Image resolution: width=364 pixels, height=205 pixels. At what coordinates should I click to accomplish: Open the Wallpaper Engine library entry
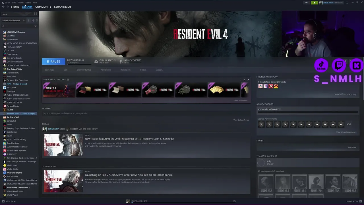click(x=14, y=173)
